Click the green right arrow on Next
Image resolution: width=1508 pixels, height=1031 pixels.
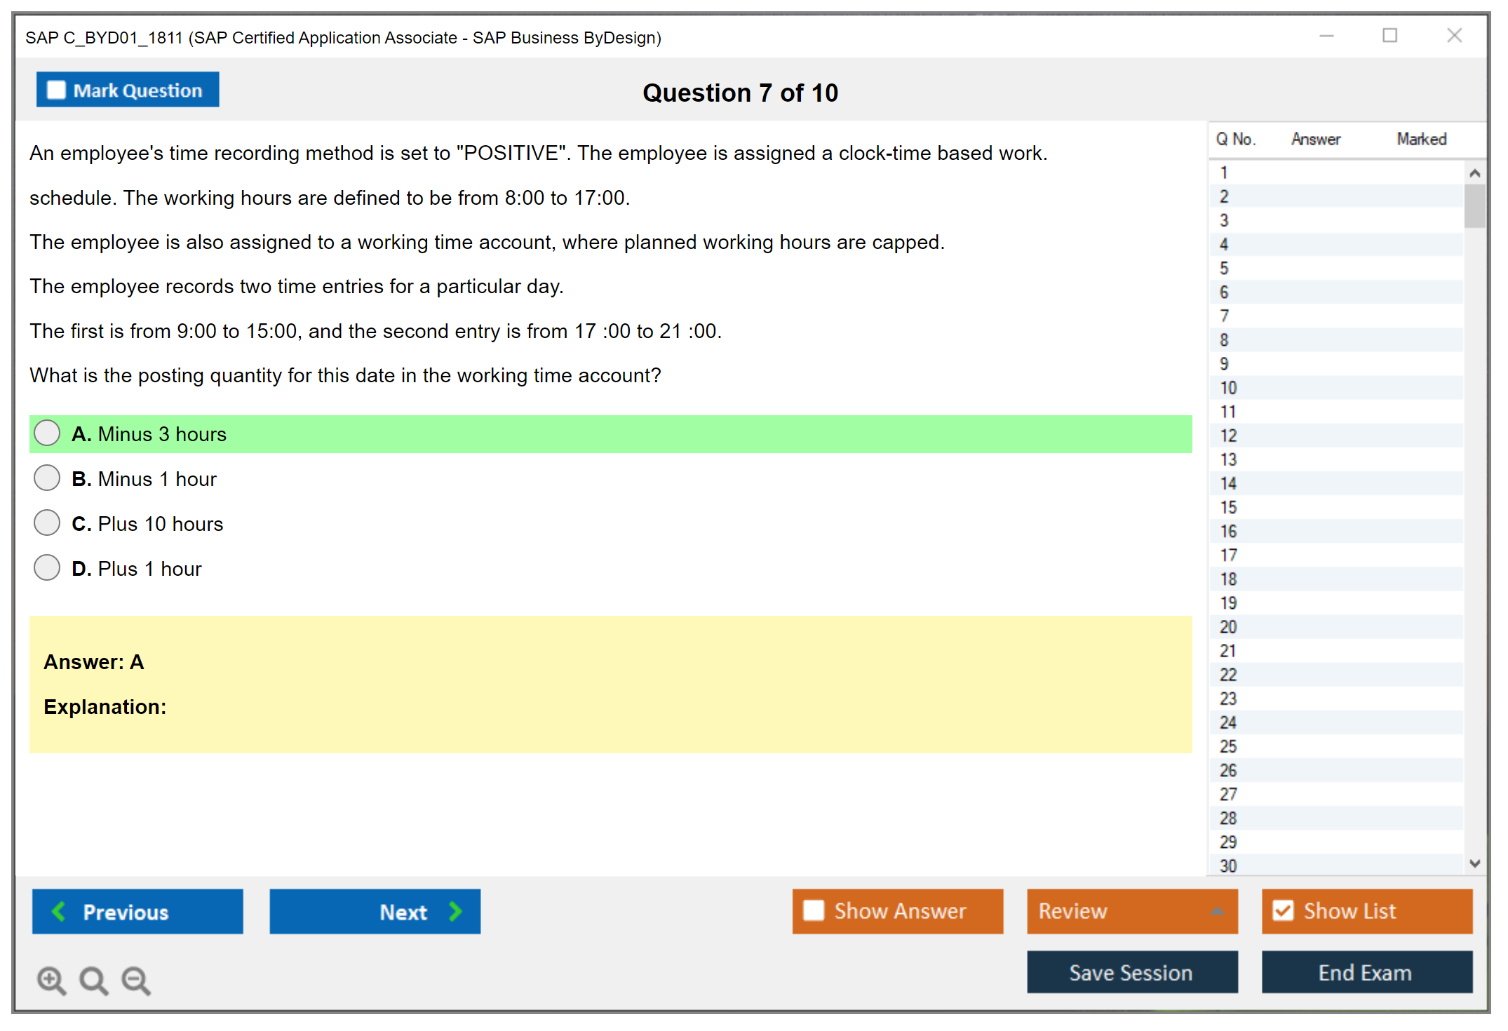point(455,911)
